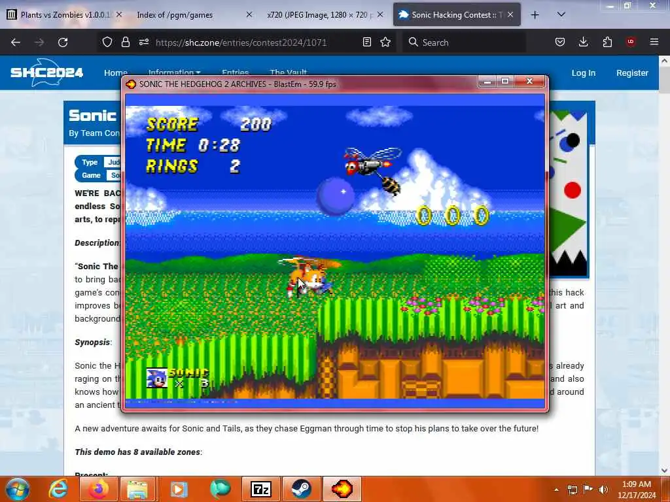Launch Internet Explorer from the taskbar
This screenshot has height=502, width=670.
pos(58,489)
